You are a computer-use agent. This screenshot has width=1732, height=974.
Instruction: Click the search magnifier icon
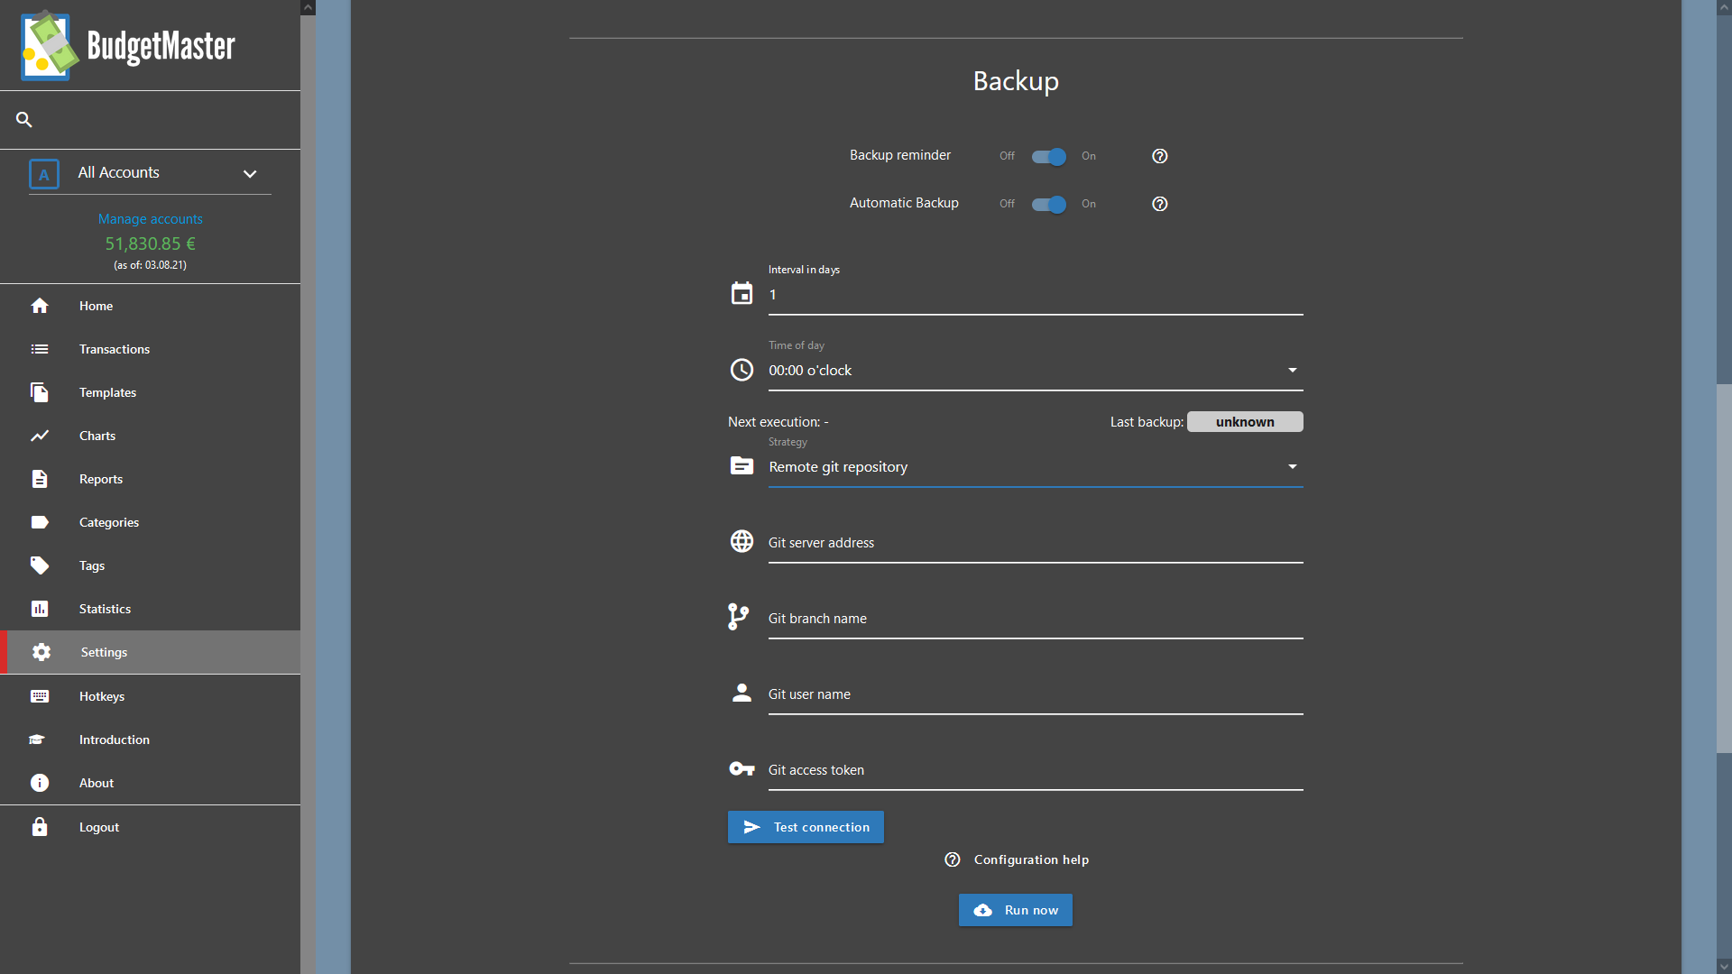click(24, 119)
